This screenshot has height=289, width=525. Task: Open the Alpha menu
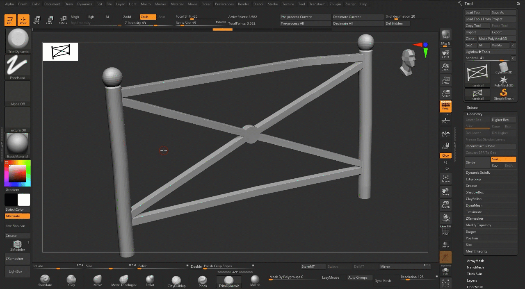pos(9,4)
